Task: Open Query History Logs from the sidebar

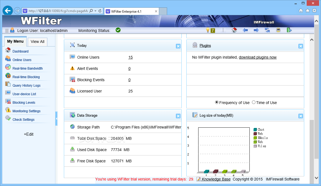Action: pyautogui.click(x=26, y=86)
